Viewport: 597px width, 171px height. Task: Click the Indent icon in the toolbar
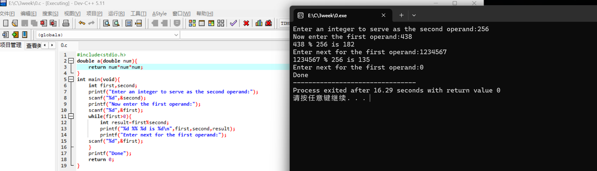155,23
